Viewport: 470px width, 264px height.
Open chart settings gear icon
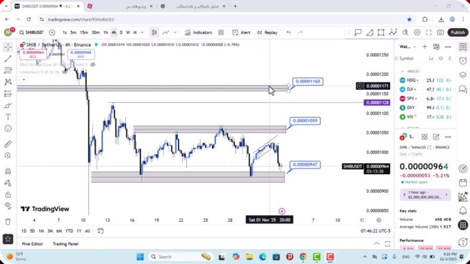click(418, 33)
